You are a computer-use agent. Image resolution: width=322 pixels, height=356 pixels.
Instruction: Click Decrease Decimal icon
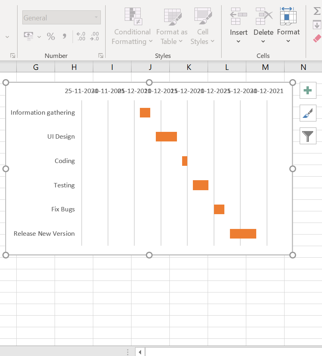(x=94, y=37)
